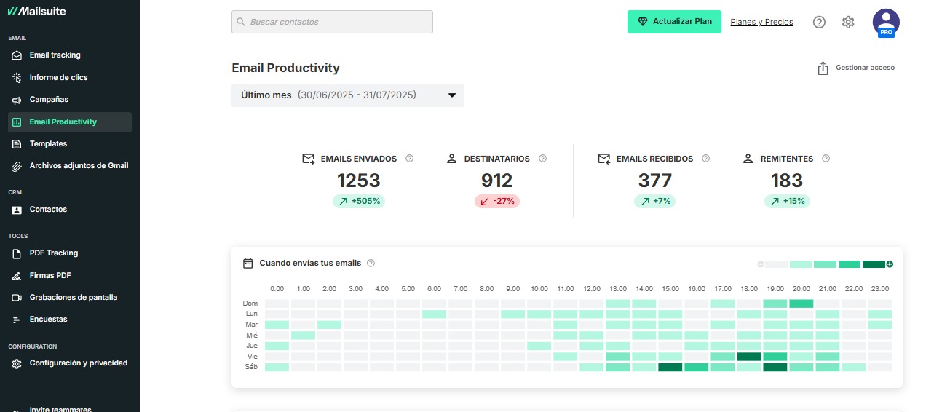Open Campañas from the sidebar
Image resolution: width=950 pixels, height=412 pixels.
click(49, 100)
